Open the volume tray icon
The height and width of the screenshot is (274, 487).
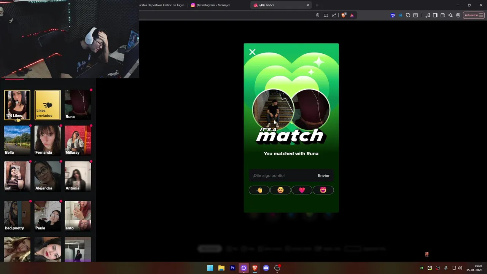(x=460, y=268)
